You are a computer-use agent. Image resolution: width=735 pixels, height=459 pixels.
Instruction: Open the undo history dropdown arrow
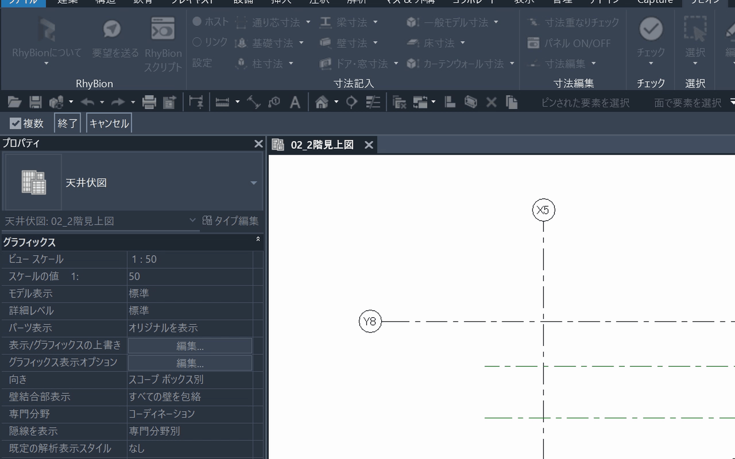tap(102, 102)
